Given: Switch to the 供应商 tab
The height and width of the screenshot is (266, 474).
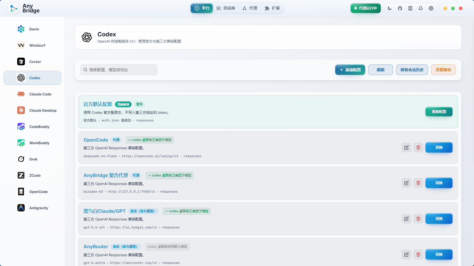Looking at the screenshot, I should point(226,8).
